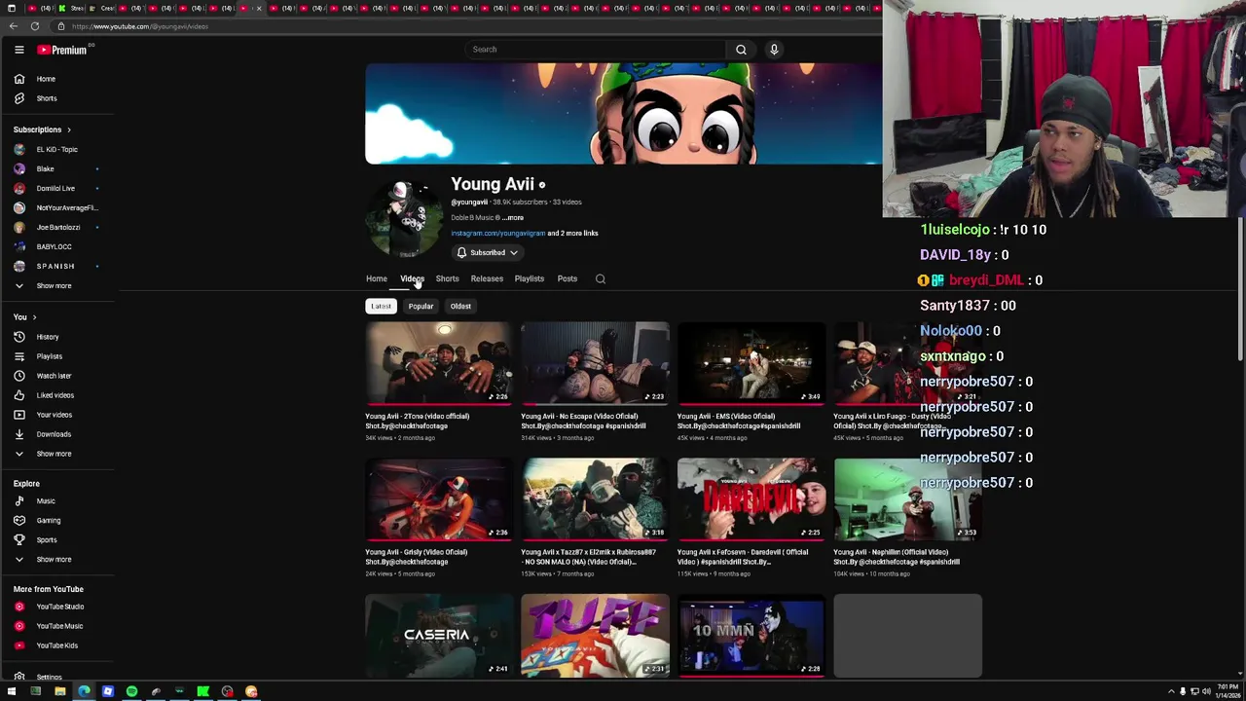Play the No Escapa video thumbnail
This screenshot has height=701, width=1246.
pos(595,363)
